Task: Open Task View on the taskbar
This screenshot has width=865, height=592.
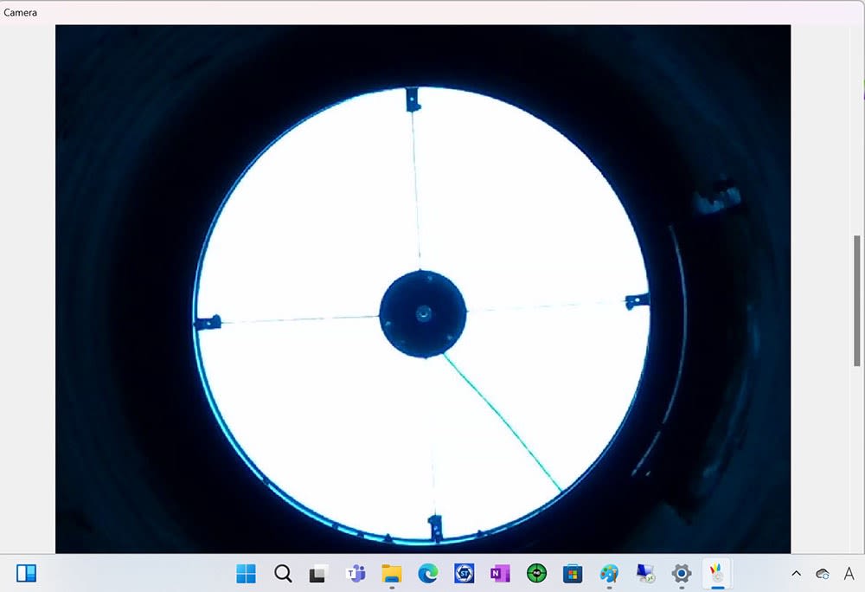Action: (318, 574)
